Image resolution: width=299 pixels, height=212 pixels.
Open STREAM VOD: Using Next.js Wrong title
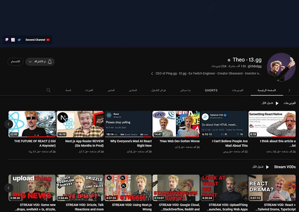132,207
